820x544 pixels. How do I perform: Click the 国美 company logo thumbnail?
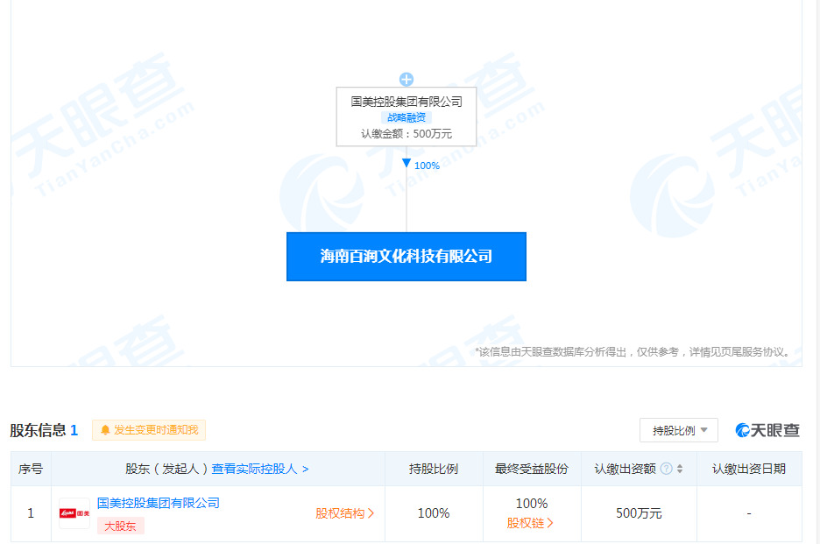(x=74, y=513)
